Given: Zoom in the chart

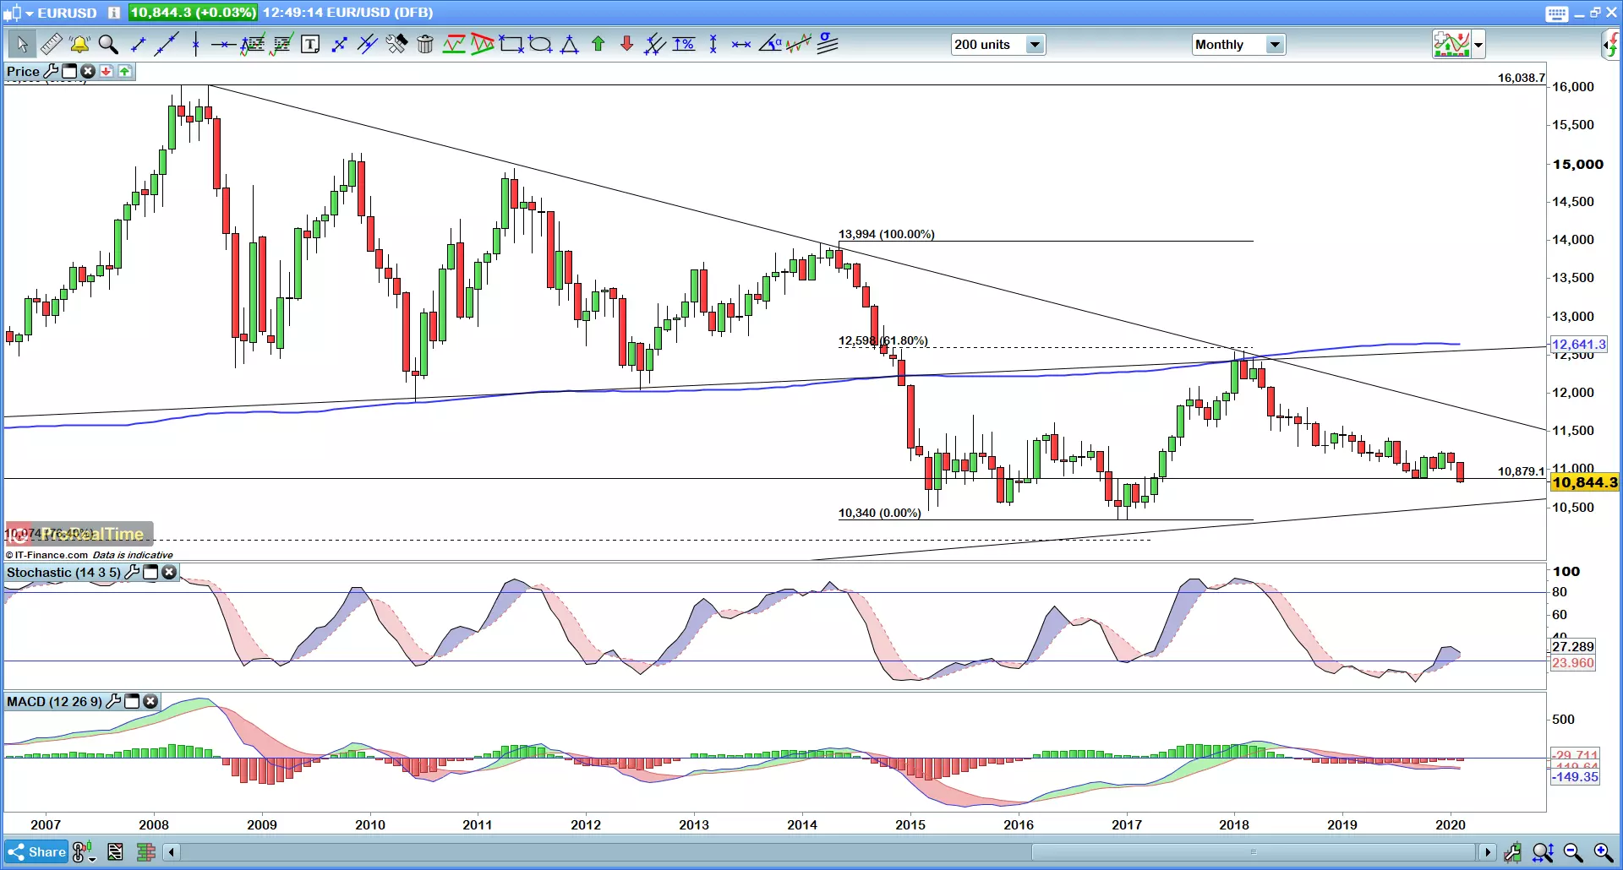Looking at the screenshot, I should (x=1603, y=852).
